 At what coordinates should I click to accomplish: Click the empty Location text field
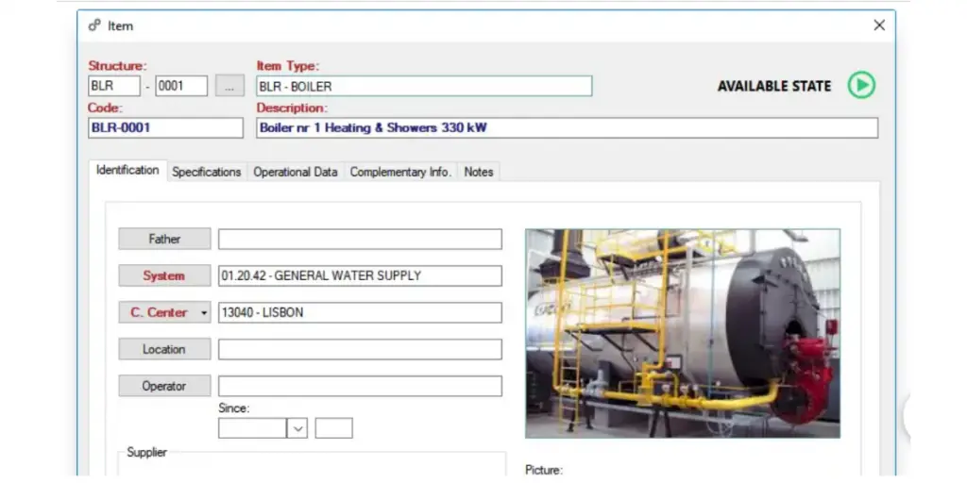point(360,349)
